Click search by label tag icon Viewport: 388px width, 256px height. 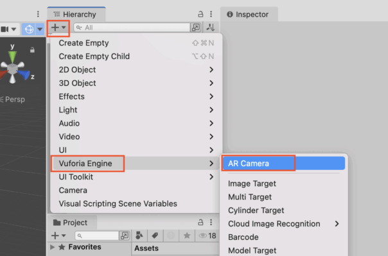[x=155, y=235]
